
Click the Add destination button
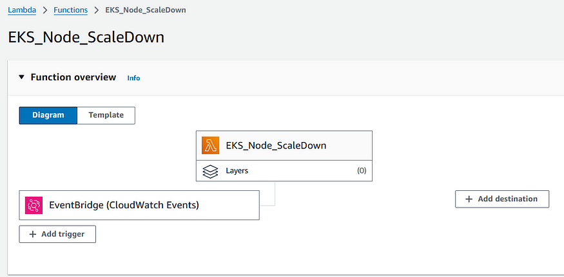coord(502,199)
